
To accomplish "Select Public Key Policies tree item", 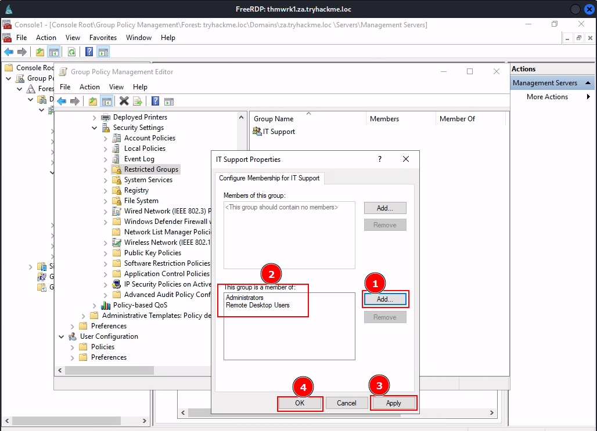I will [153, 252].
